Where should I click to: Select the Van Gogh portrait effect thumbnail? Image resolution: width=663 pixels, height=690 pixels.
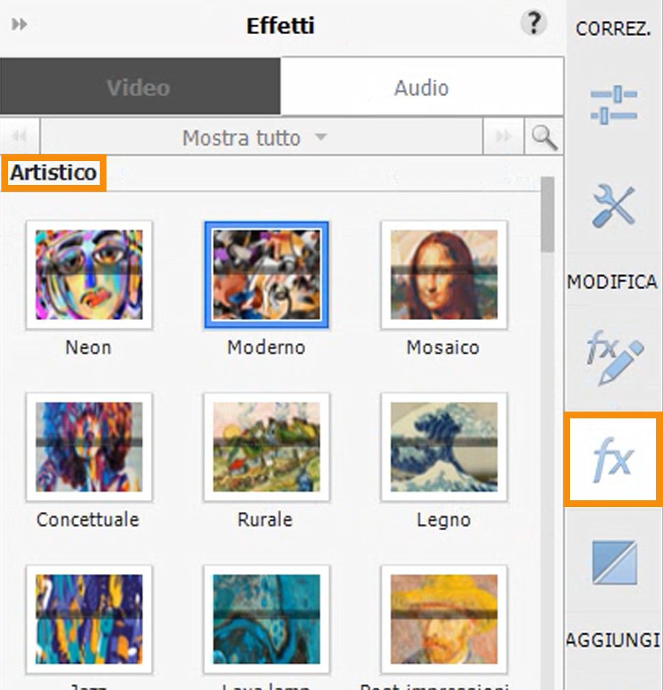pos(444,619)
